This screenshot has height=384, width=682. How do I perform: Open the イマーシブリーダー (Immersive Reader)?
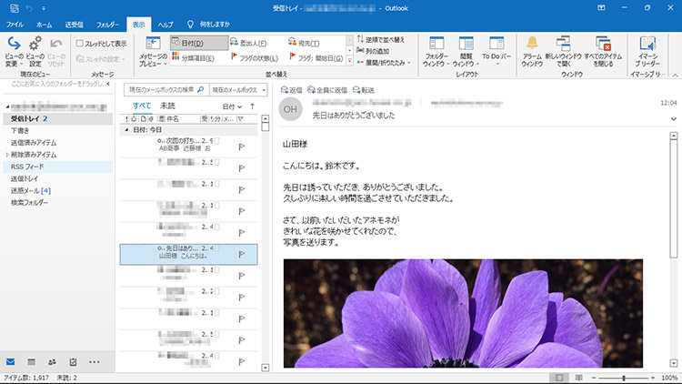coord(647,45)
